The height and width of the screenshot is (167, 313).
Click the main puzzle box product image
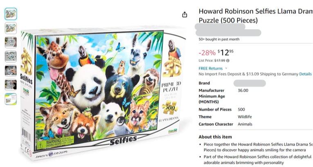[x=102, y=93]
